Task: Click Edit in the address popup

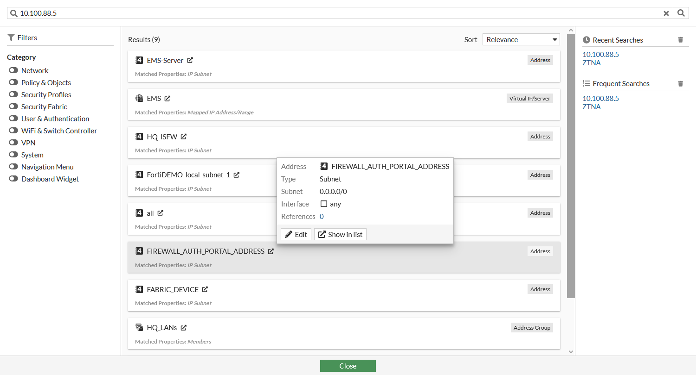Action: pyautogui.click(x=296, y=234)
